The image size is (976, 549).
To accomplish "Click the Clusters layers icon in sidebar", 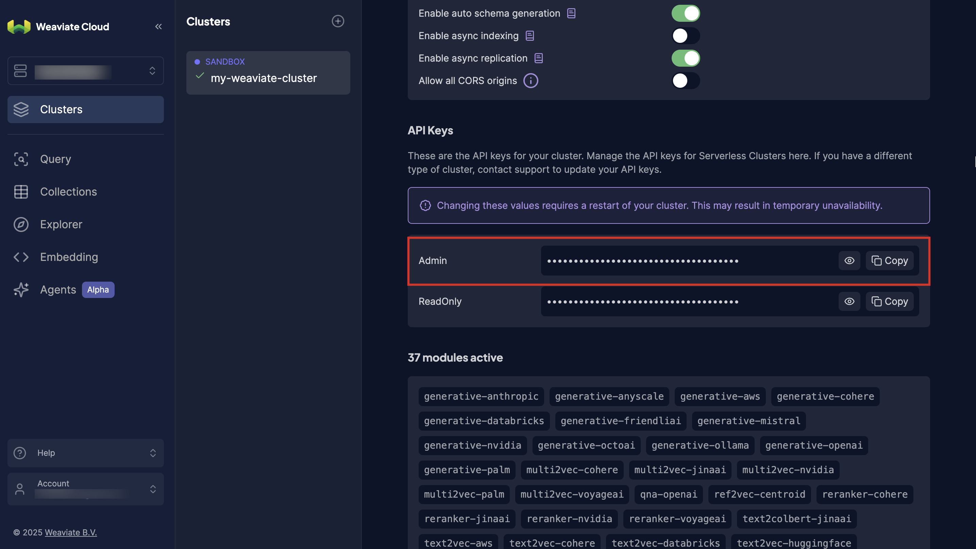I will coord(21,110).
